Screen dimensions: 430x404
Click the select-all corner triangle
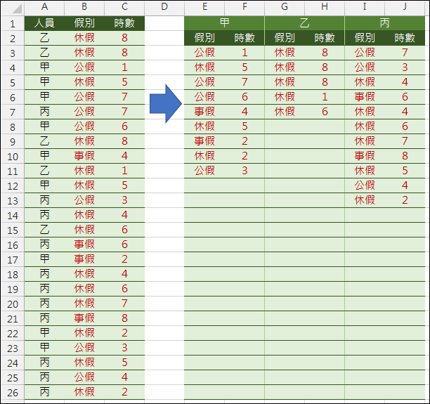17,8
